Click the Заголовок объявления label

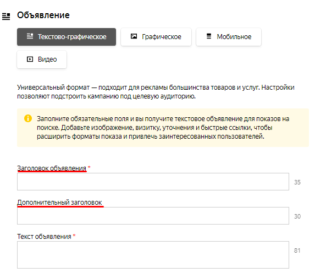[52, 168]
